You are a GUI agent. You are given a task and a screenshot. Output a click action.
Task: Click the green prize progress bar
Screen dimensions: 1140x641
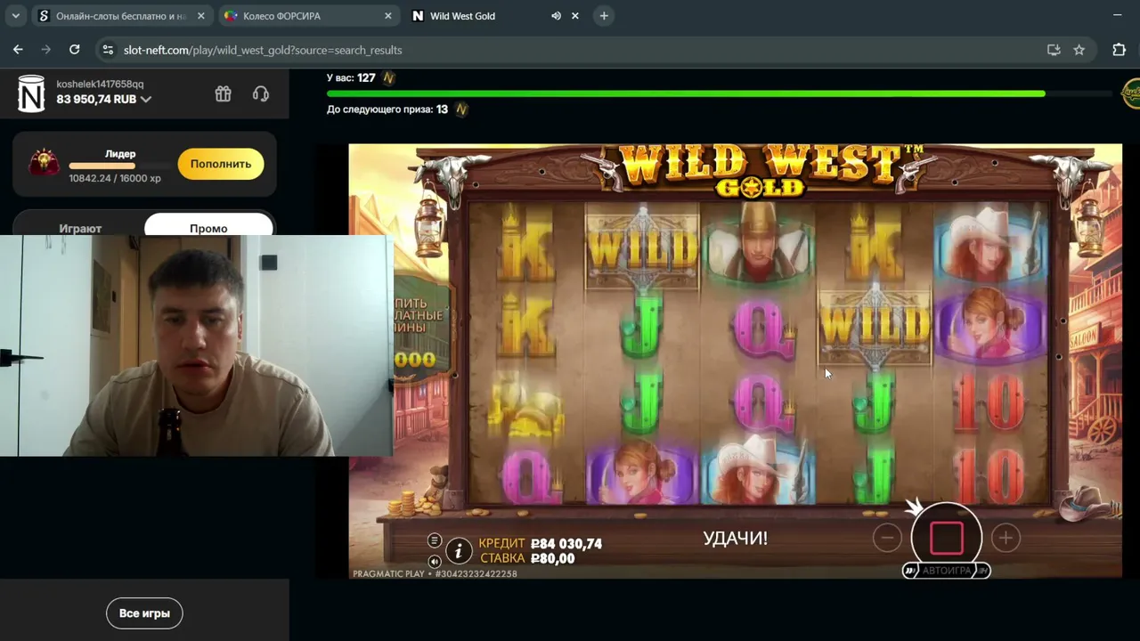720,93
